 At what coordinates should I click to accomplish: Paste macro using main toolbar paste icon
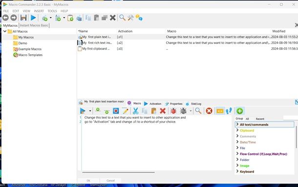96,18
